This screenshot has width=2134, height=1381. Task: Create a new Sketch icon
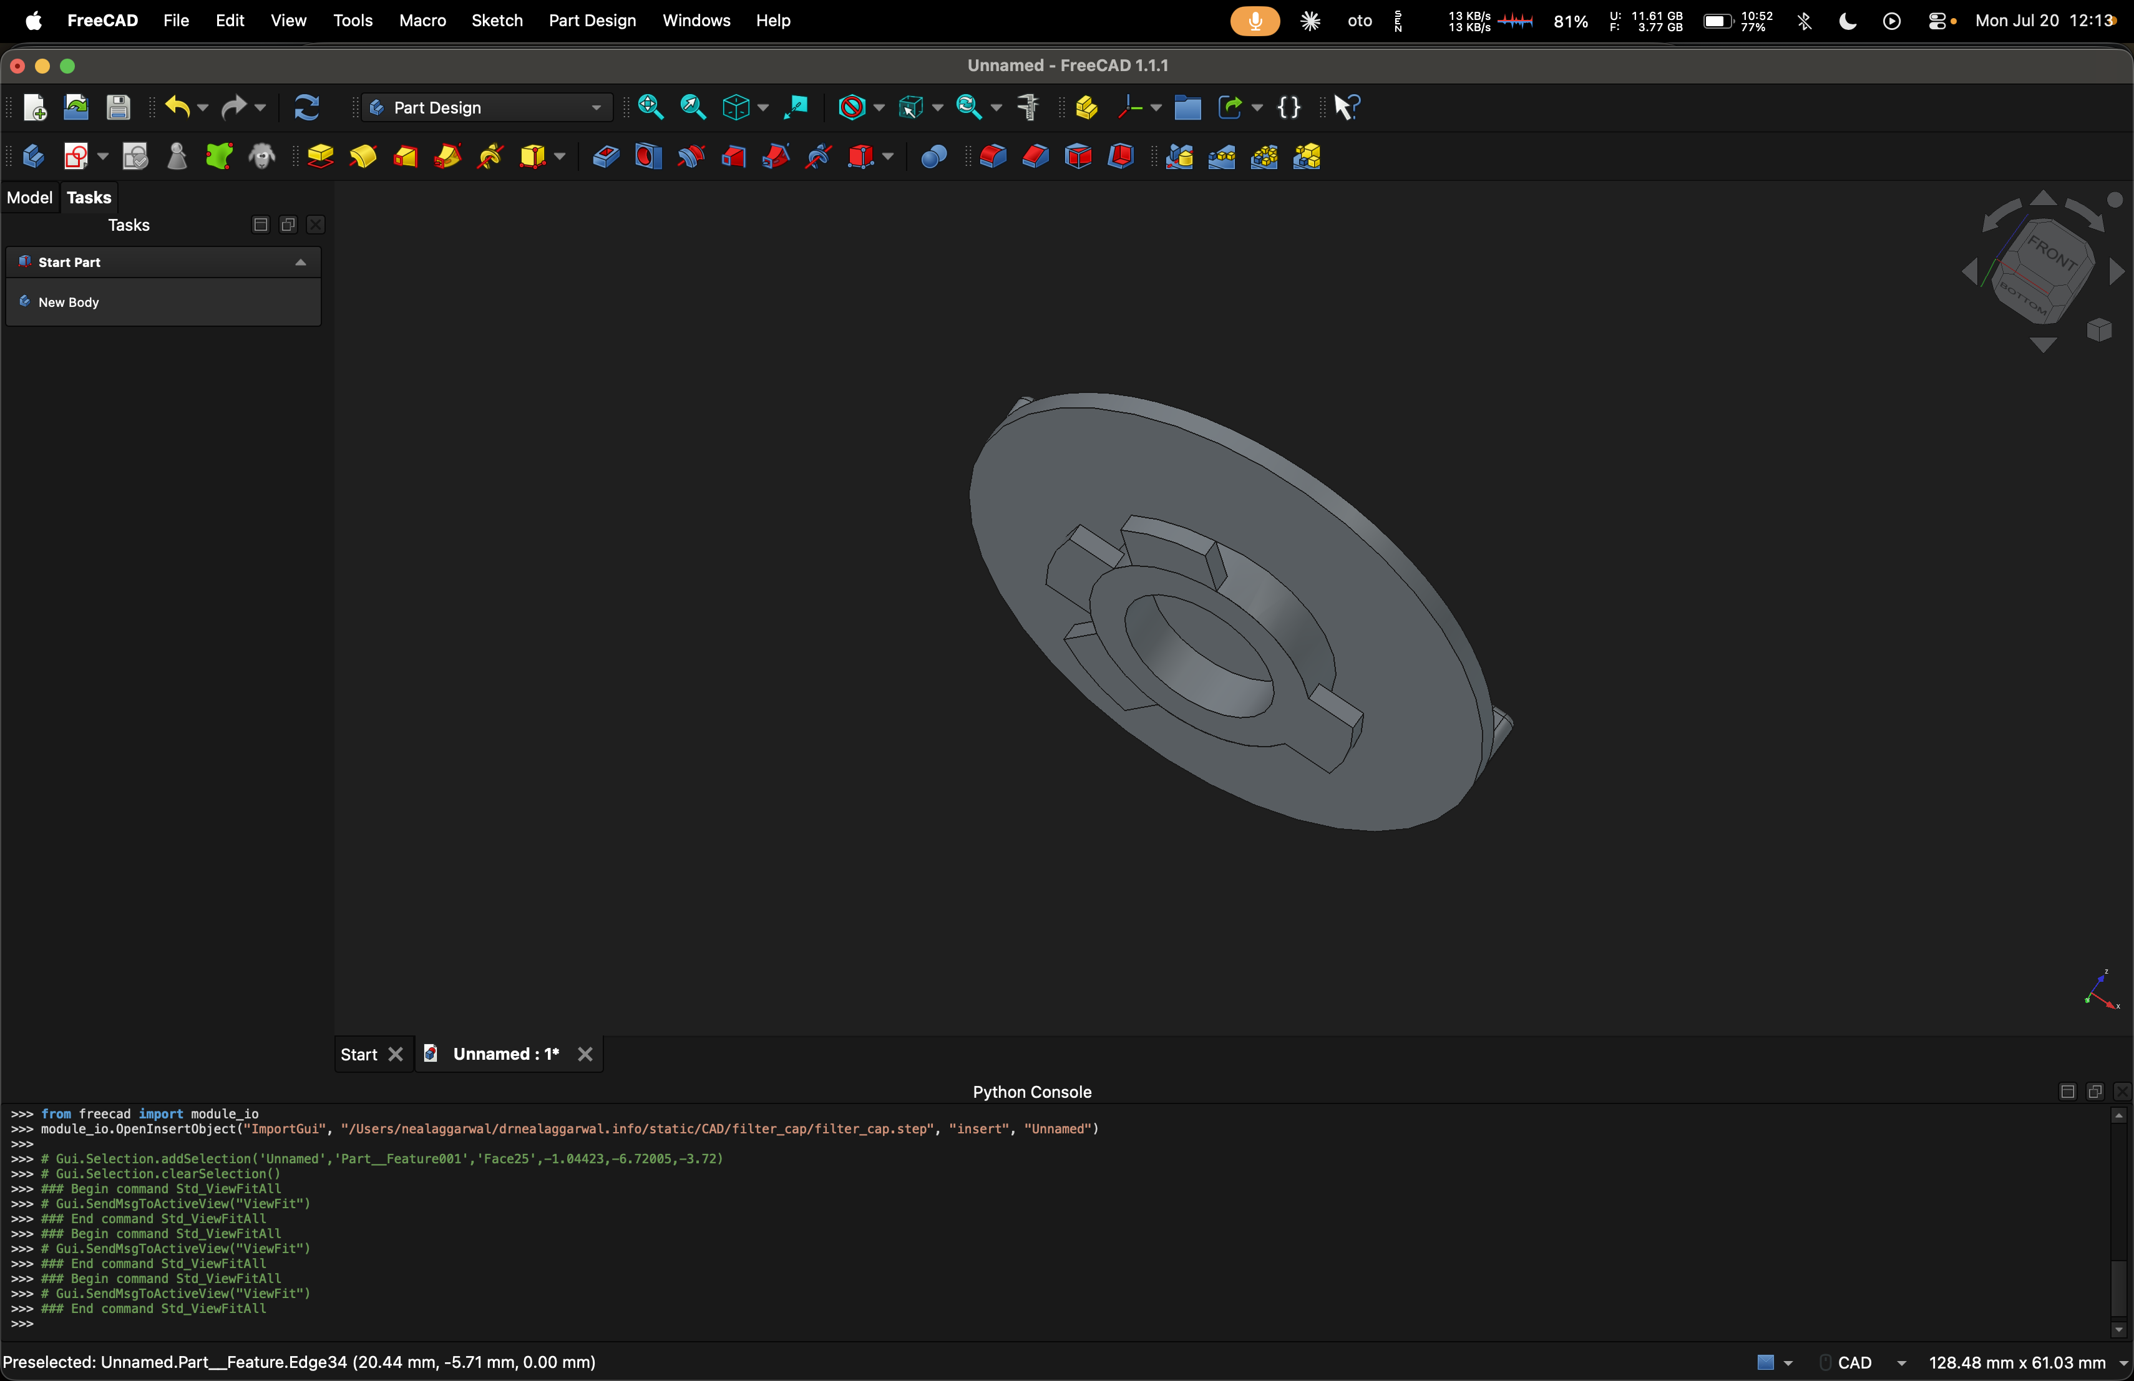click(x=76, y=157)
